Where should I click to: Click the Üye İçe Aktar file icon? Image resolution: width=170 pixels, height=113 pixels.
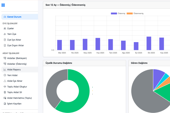[x=5, y=40]
